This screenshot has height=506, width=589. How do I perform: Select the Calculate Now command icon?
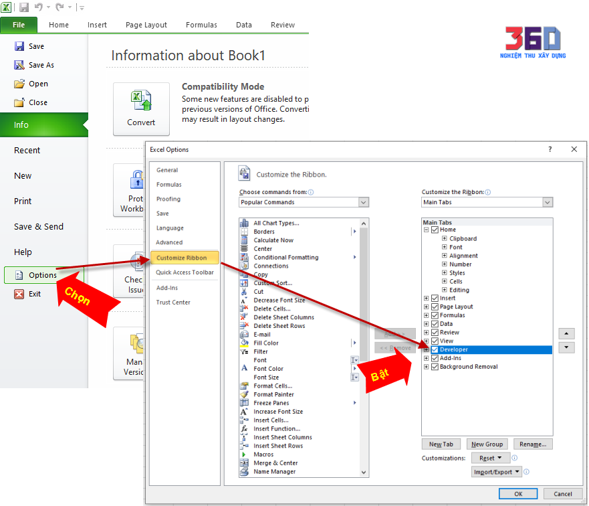(244, 240)
